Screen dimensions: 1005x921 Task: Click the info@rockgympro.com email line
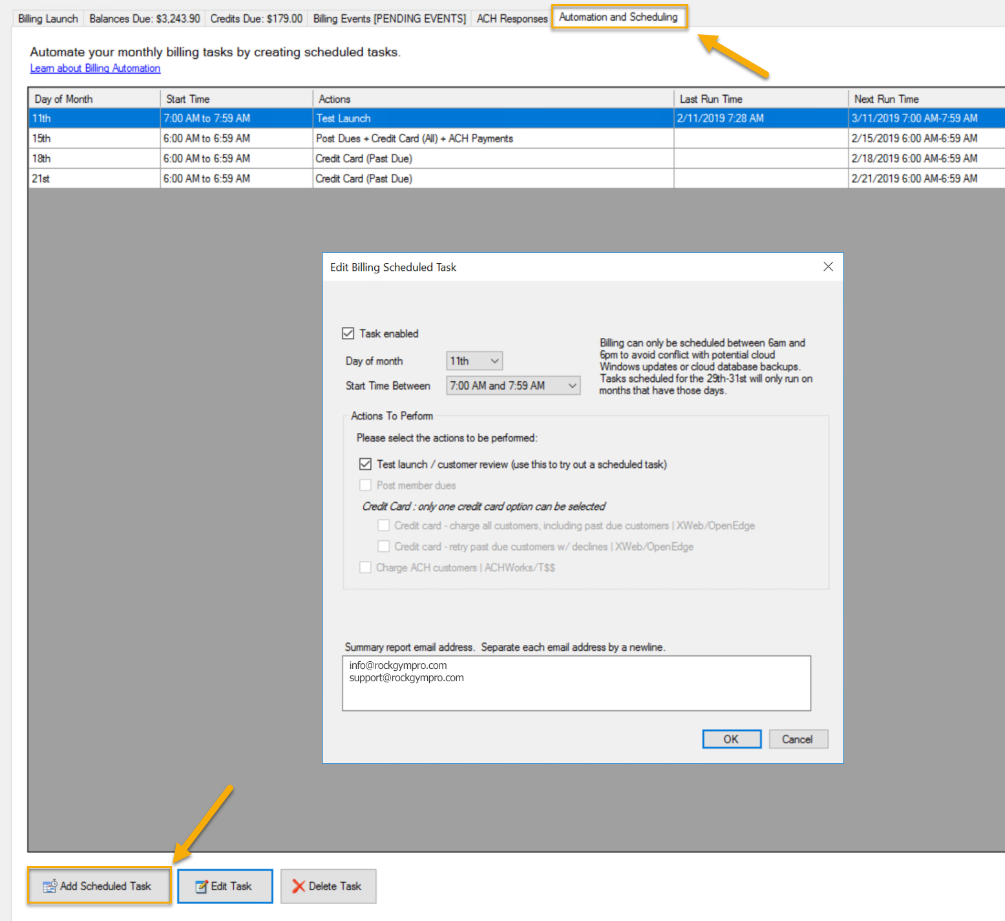[x=398, y=665]
